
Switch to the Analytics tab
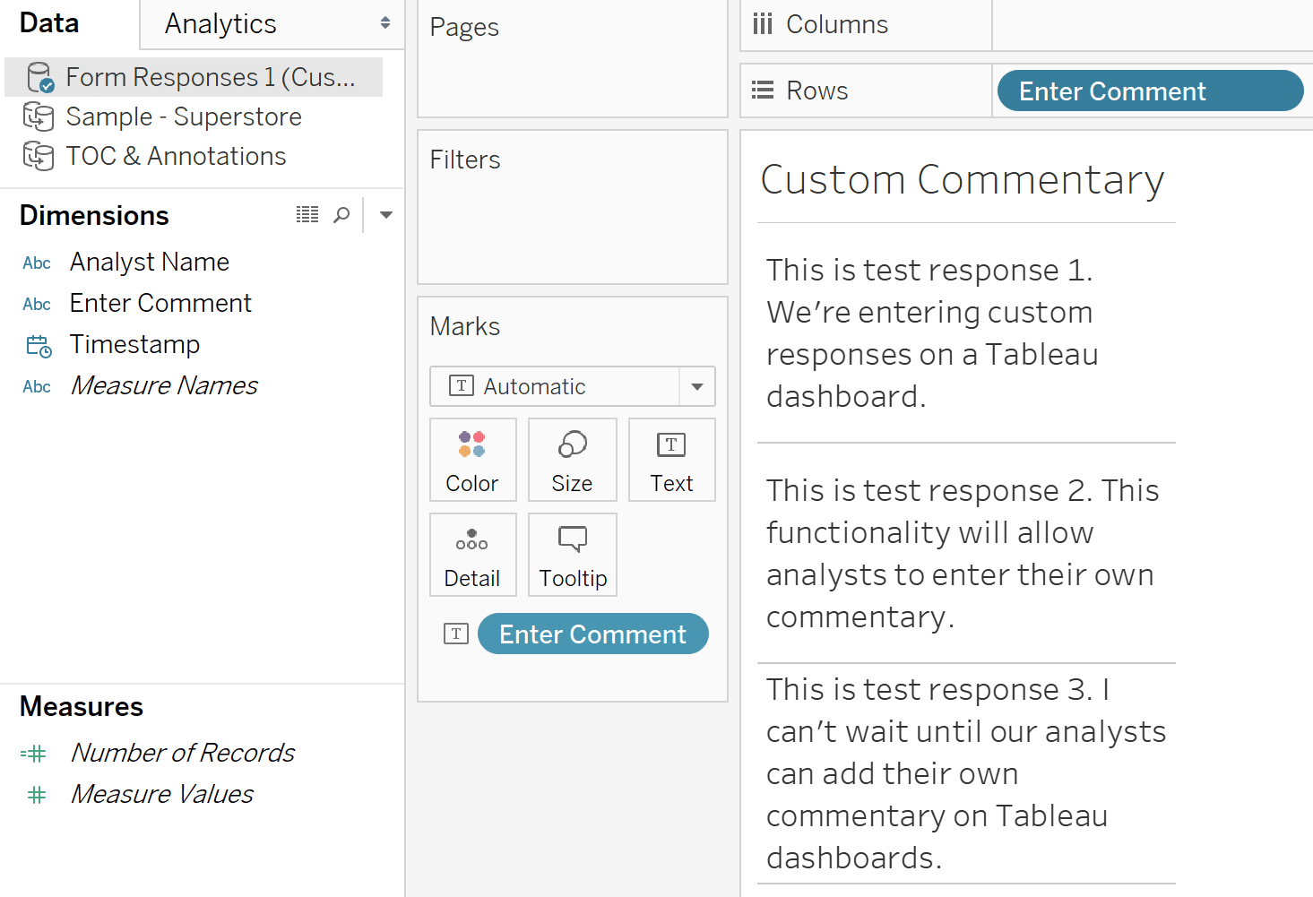coord(220,23)
